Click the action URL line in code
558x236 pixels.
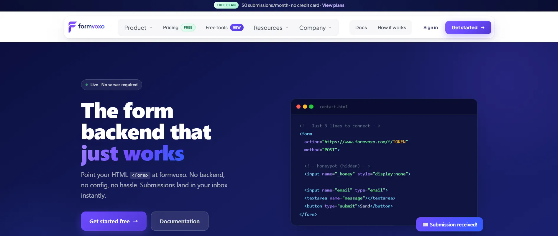356,142
